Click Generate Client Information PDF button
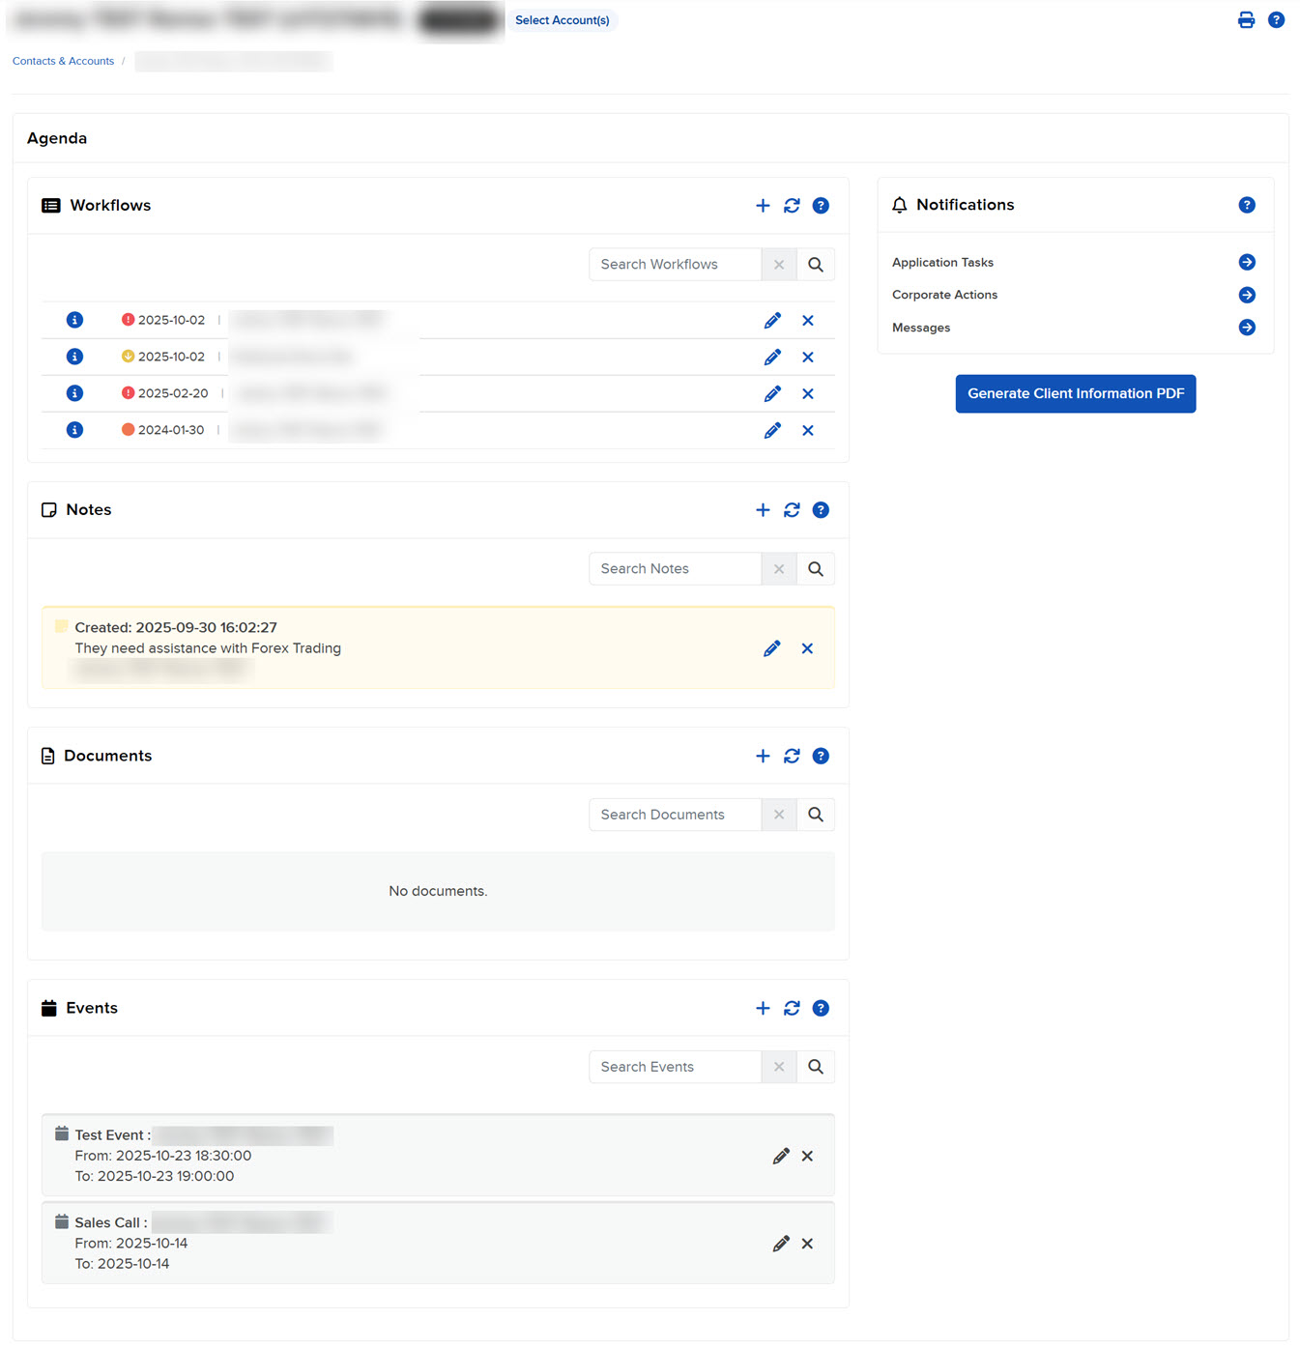Viewport: 1300px width, 1348px height. [1075, 394]
